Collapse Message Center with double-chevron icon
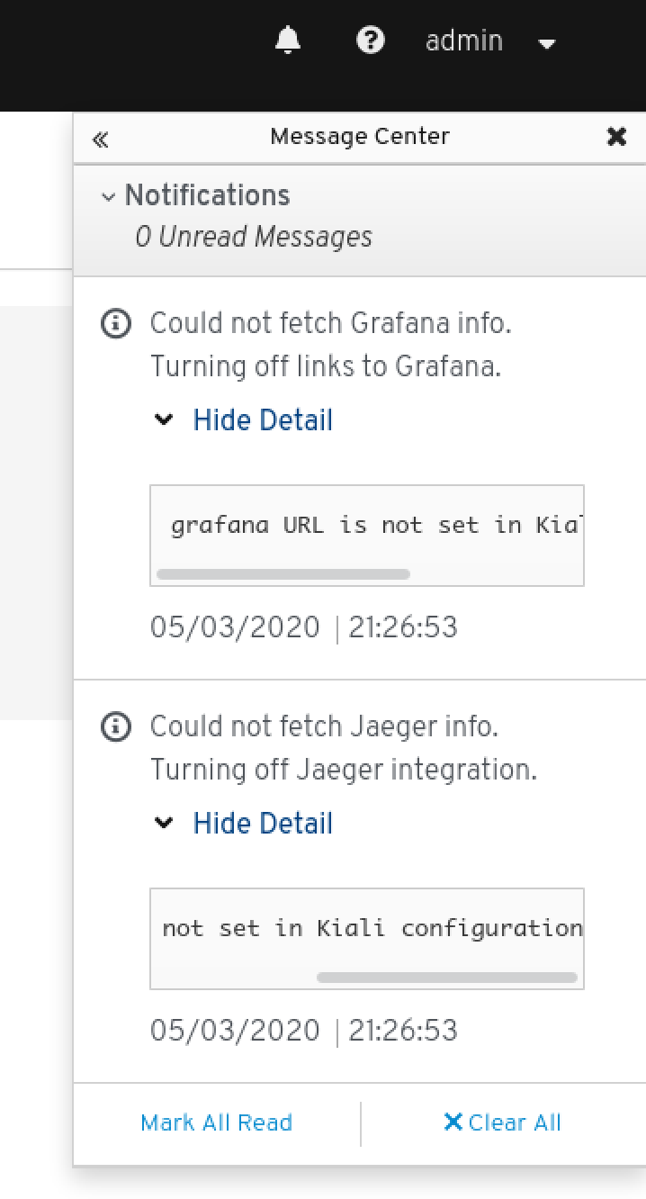Screen dimensions: 646x1199 tap(100, 138)
